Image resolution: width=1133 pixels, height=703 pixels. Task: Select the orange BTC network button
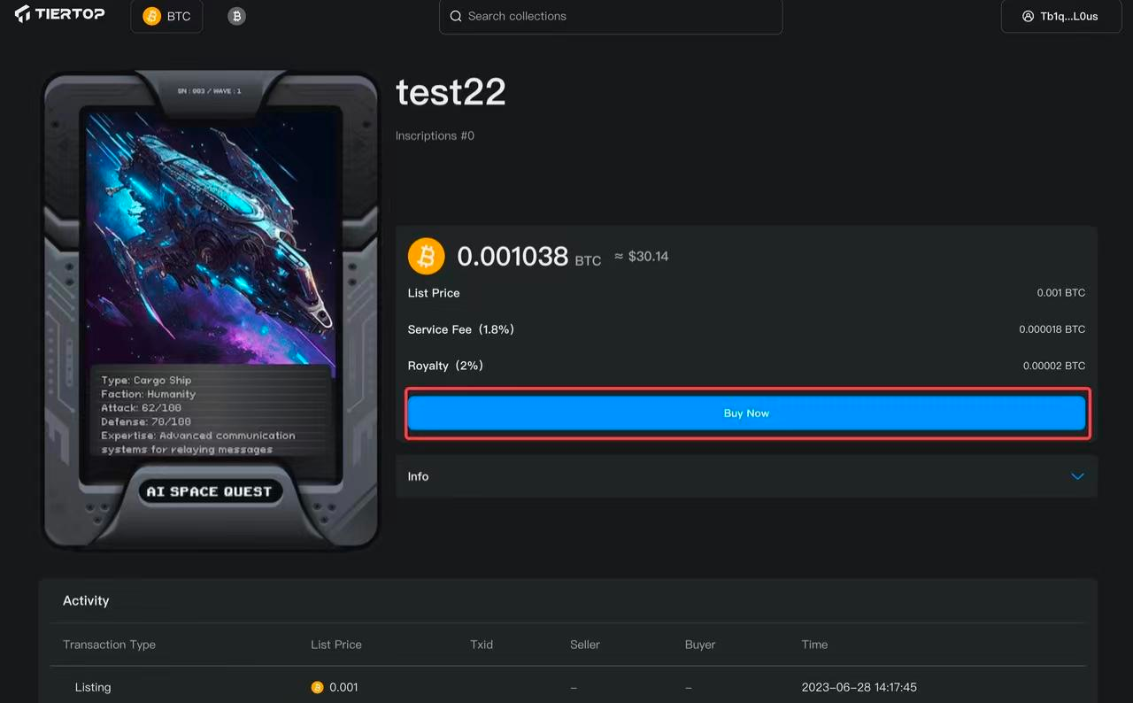click(x=166, y=16)
